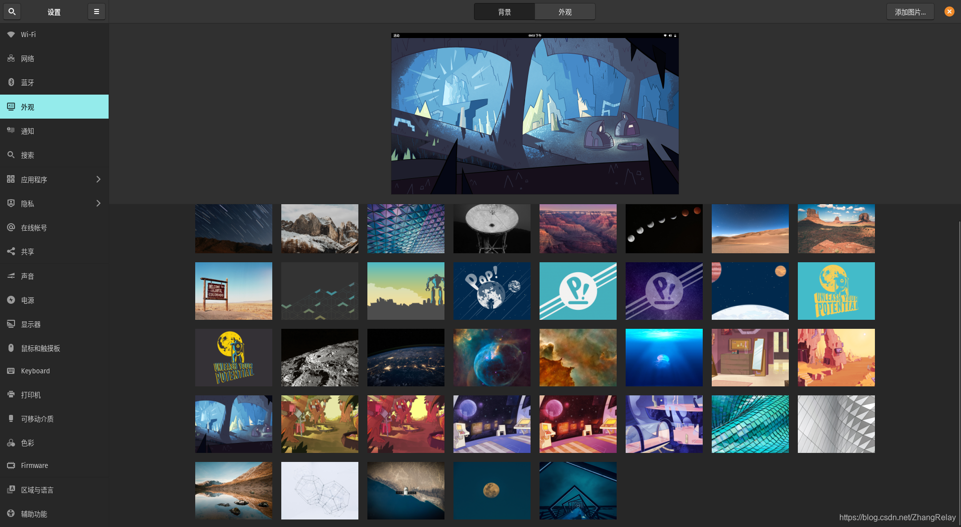Click the large current wallpaper preview
This screenshot has height=527, width=961.
click(535, 114)
